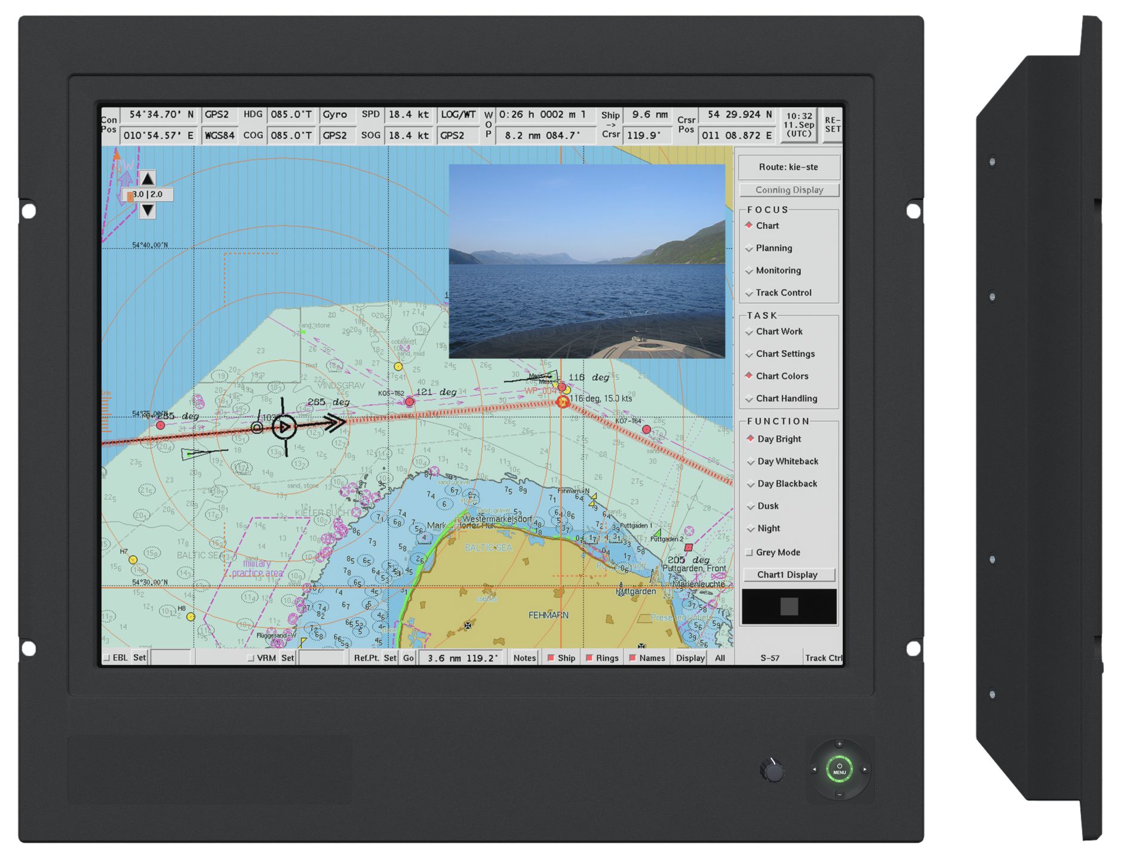The image size is (1124, 856).
Task: Click the UTC time and date field
Action: click(799, 125)
